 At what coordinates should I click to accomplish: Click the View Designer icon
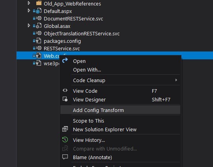65,99
